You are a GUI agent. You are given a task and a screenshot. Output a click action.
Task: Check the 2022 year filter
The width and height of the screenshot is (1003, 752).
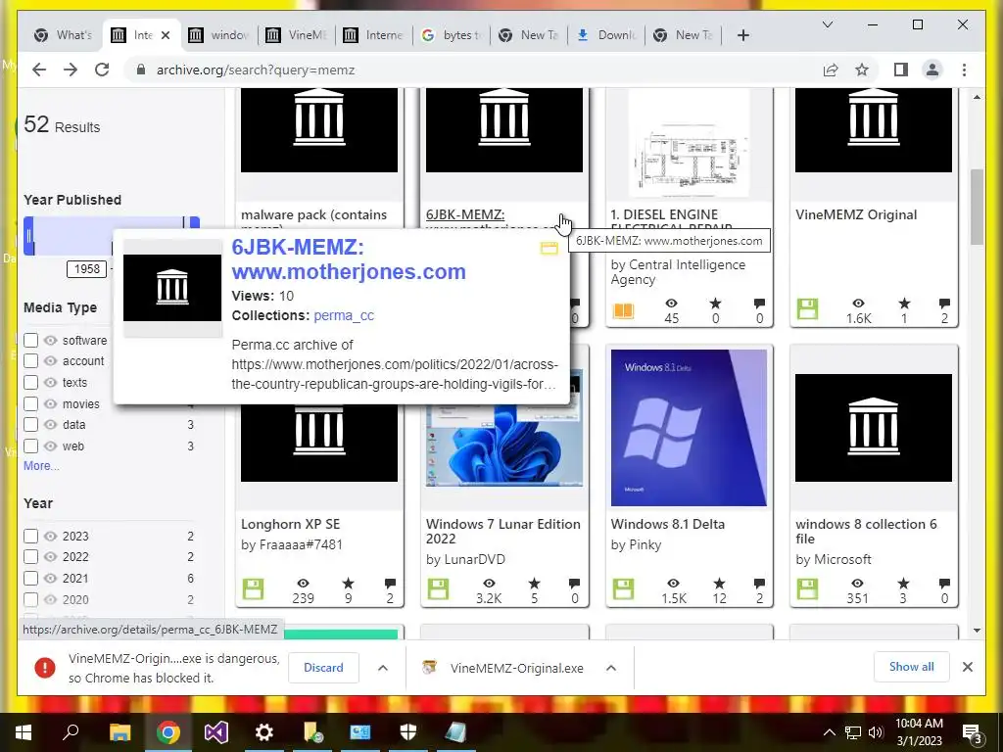click(x=30, y=557)
